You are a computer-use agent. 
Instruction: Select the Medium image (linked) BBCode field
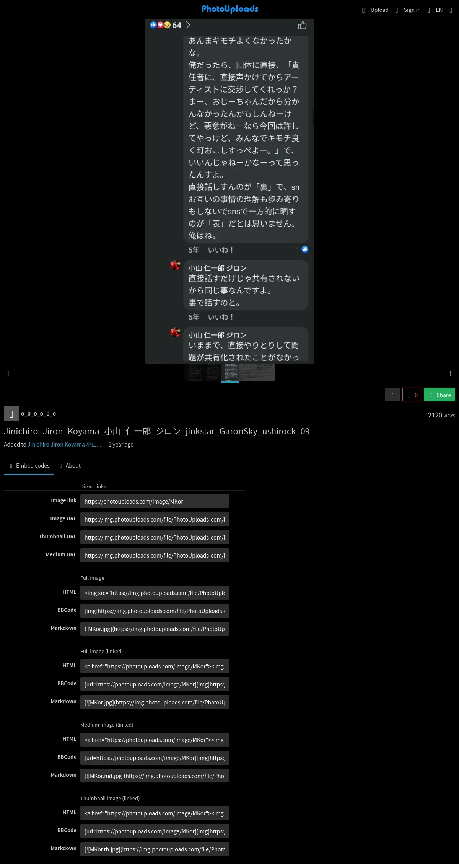coord(155,758)
